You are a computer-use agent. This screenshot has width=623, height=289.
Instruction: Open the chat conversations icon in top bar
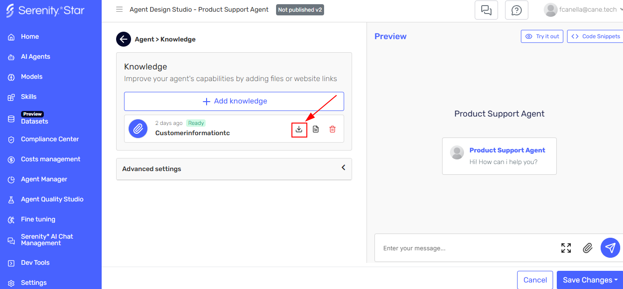[486, 10]
